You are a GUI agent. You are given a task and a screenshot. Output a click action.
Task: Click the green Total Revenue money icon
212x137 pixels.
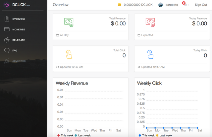coord(69,22)
